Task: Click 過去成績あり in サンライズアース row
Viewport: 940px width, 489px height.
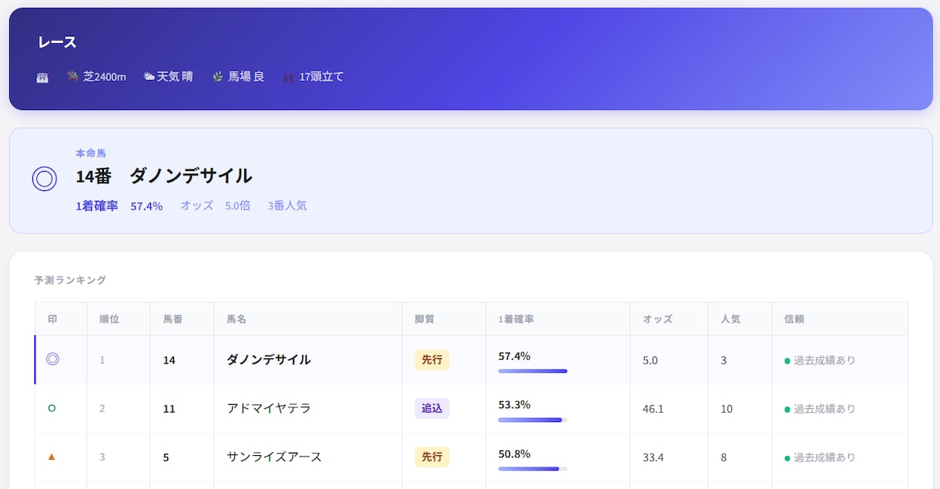Action: click(824, 457)
